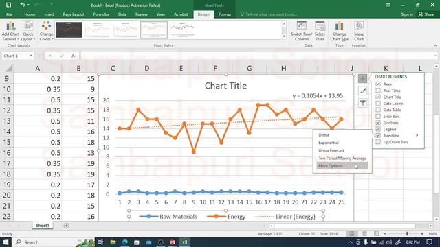Add a new sheet with plus button
The width and height of the screenshot is (440, 247).
point(66,226)
